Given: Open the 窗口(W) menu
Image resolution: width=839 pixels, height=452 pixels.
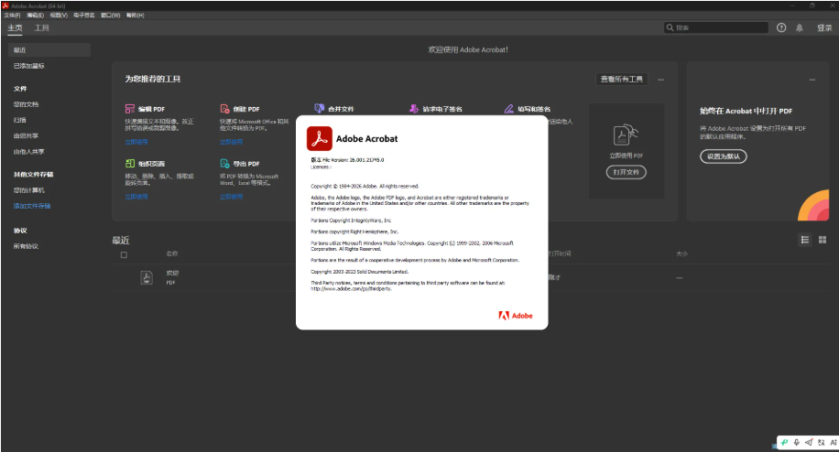Looking at the screenshot, I should point(111,16).
